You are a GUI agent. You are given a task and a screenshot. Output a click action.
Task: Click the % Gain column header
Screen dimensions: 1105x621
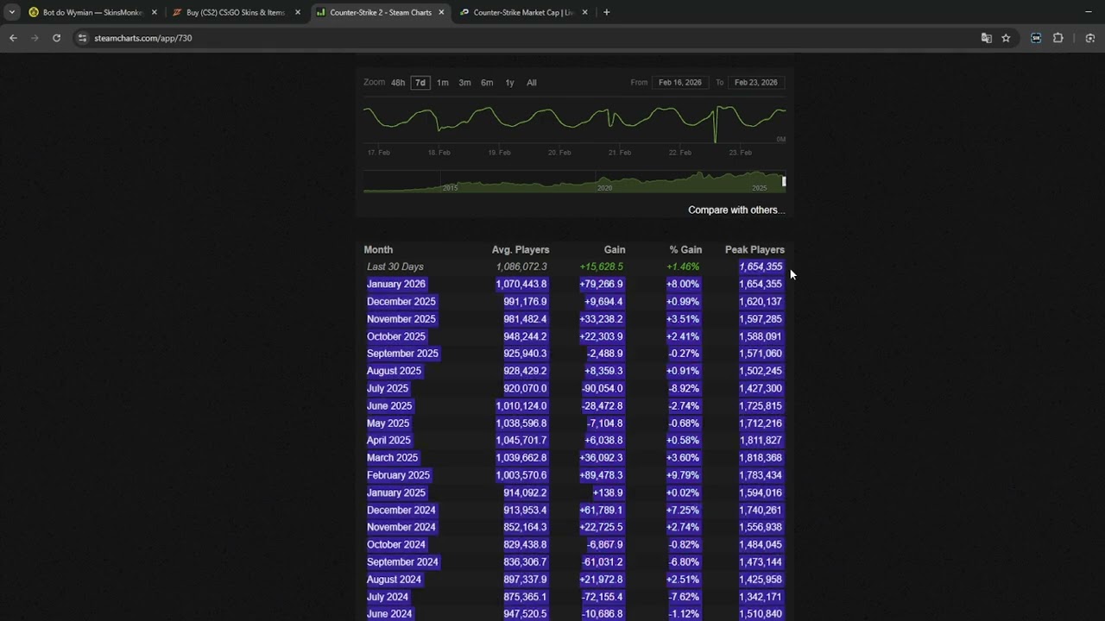685,250
